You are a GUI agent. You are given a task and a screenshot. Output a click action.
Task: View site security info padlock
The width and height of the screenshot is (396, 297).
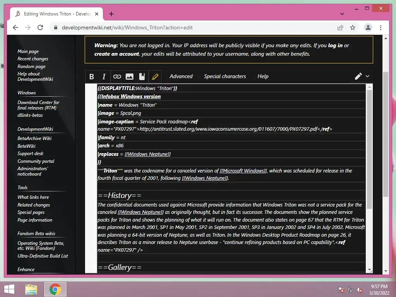[56, 27]
